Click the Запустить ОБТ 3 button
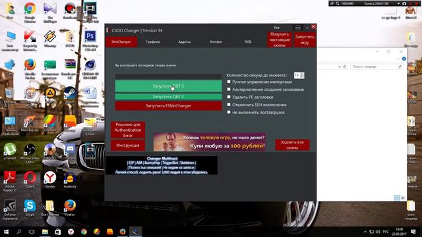This screenshot has width=422, height=237. pos(169,86)
